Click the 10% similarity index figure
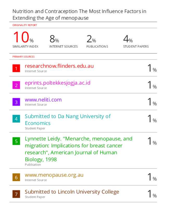Viewport: 169px width, 219px height. tap(23, 37)
